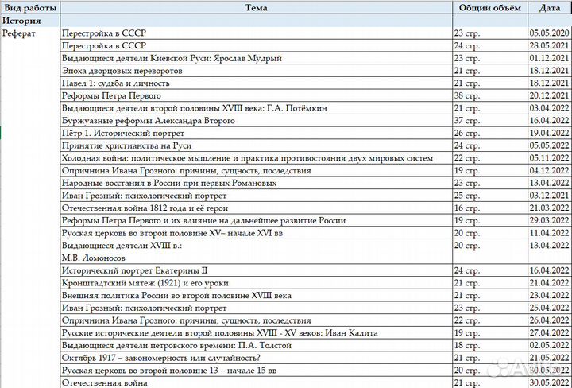The image size is (572, 388).
Task: Click 'Русская церковь' XV– начале XVI вв topic
Action: (x=256, y=233)
